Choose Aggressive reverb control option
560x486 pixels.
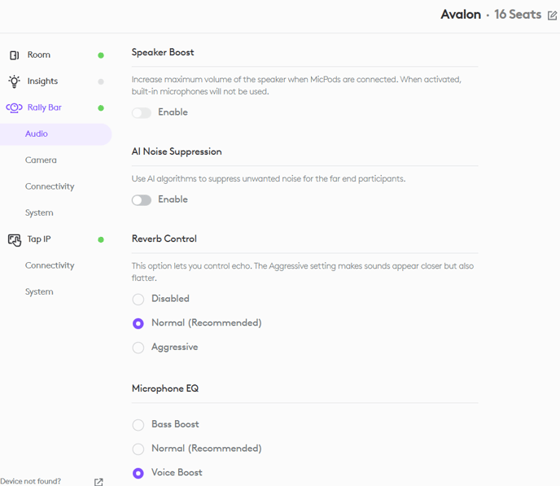138,348
